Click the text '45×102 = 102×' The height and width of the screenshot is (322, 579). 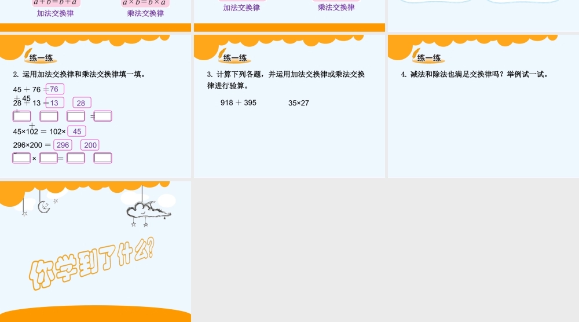pos(39,131)
